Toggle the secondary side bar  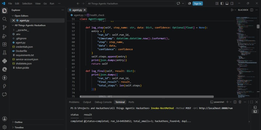pyautogui.click(x=232, y=4)
